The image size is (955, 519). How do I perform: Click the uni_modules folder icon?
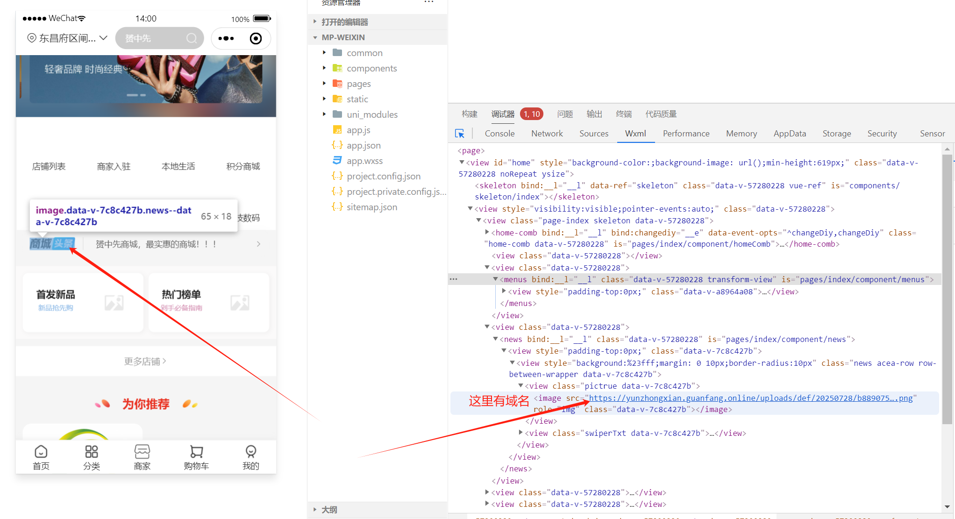tap(337, 114)
